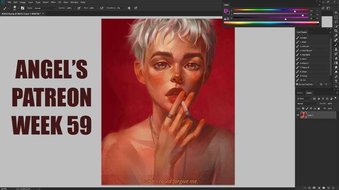Toggle Current Tool Only checkbox
Image resolution: width=339 pixels, height=190 pixels.
click(297, 84)
